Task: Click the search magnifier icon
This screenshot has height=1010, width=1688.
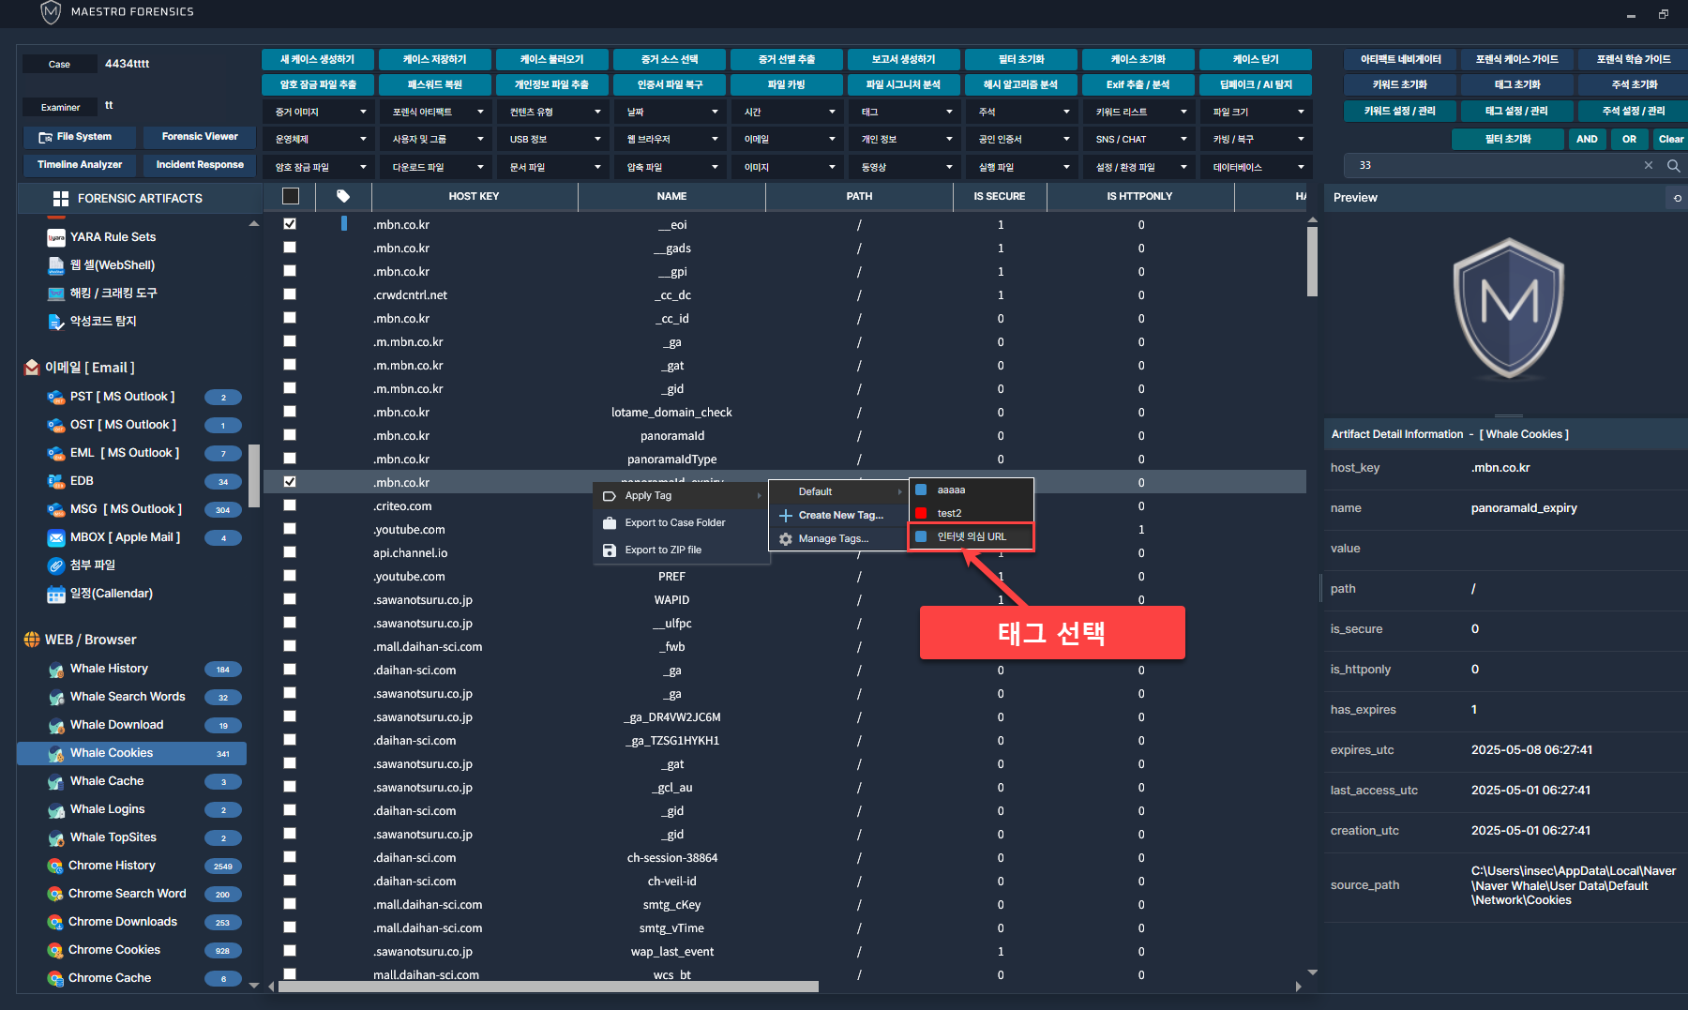Action: [x=1673, y=165]
